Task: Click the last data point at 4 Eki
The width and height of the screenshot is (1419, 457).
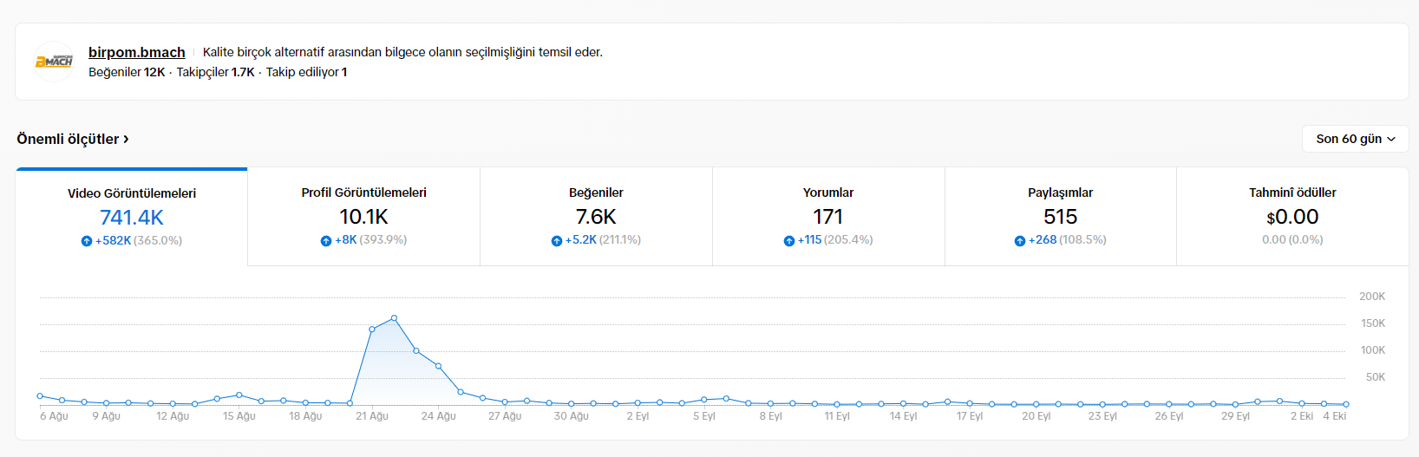Action: 1346,404
